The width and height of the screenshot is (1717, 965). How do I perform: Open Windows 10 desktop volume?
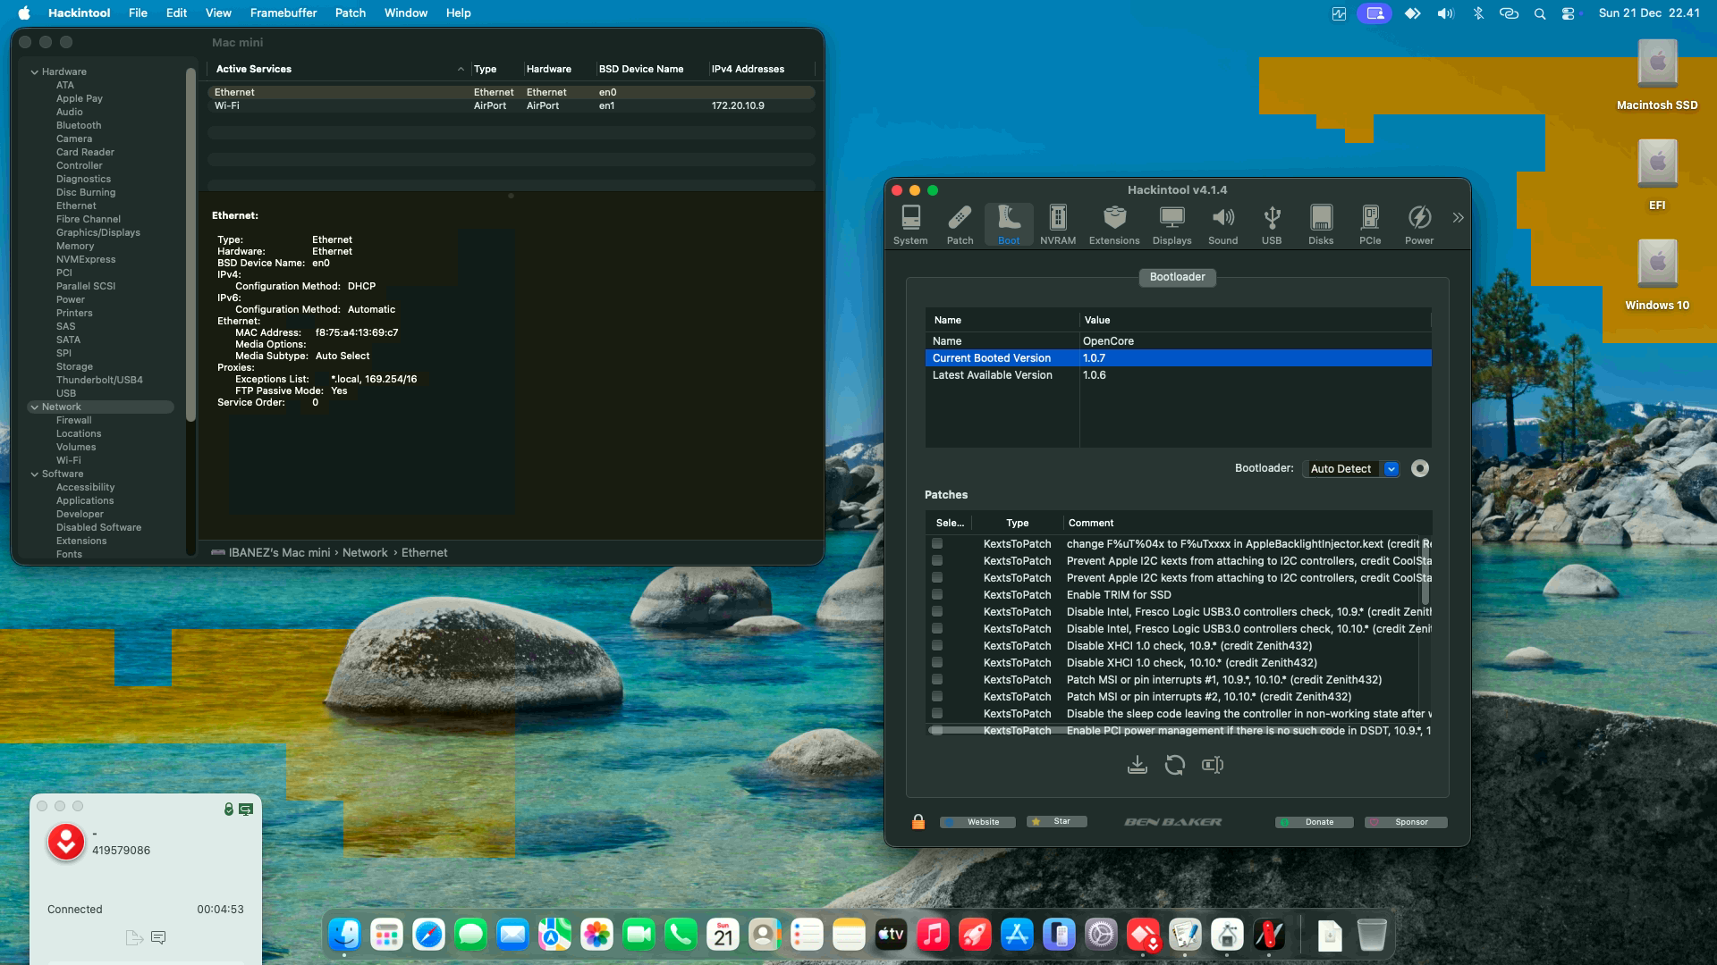point(1657,276)
